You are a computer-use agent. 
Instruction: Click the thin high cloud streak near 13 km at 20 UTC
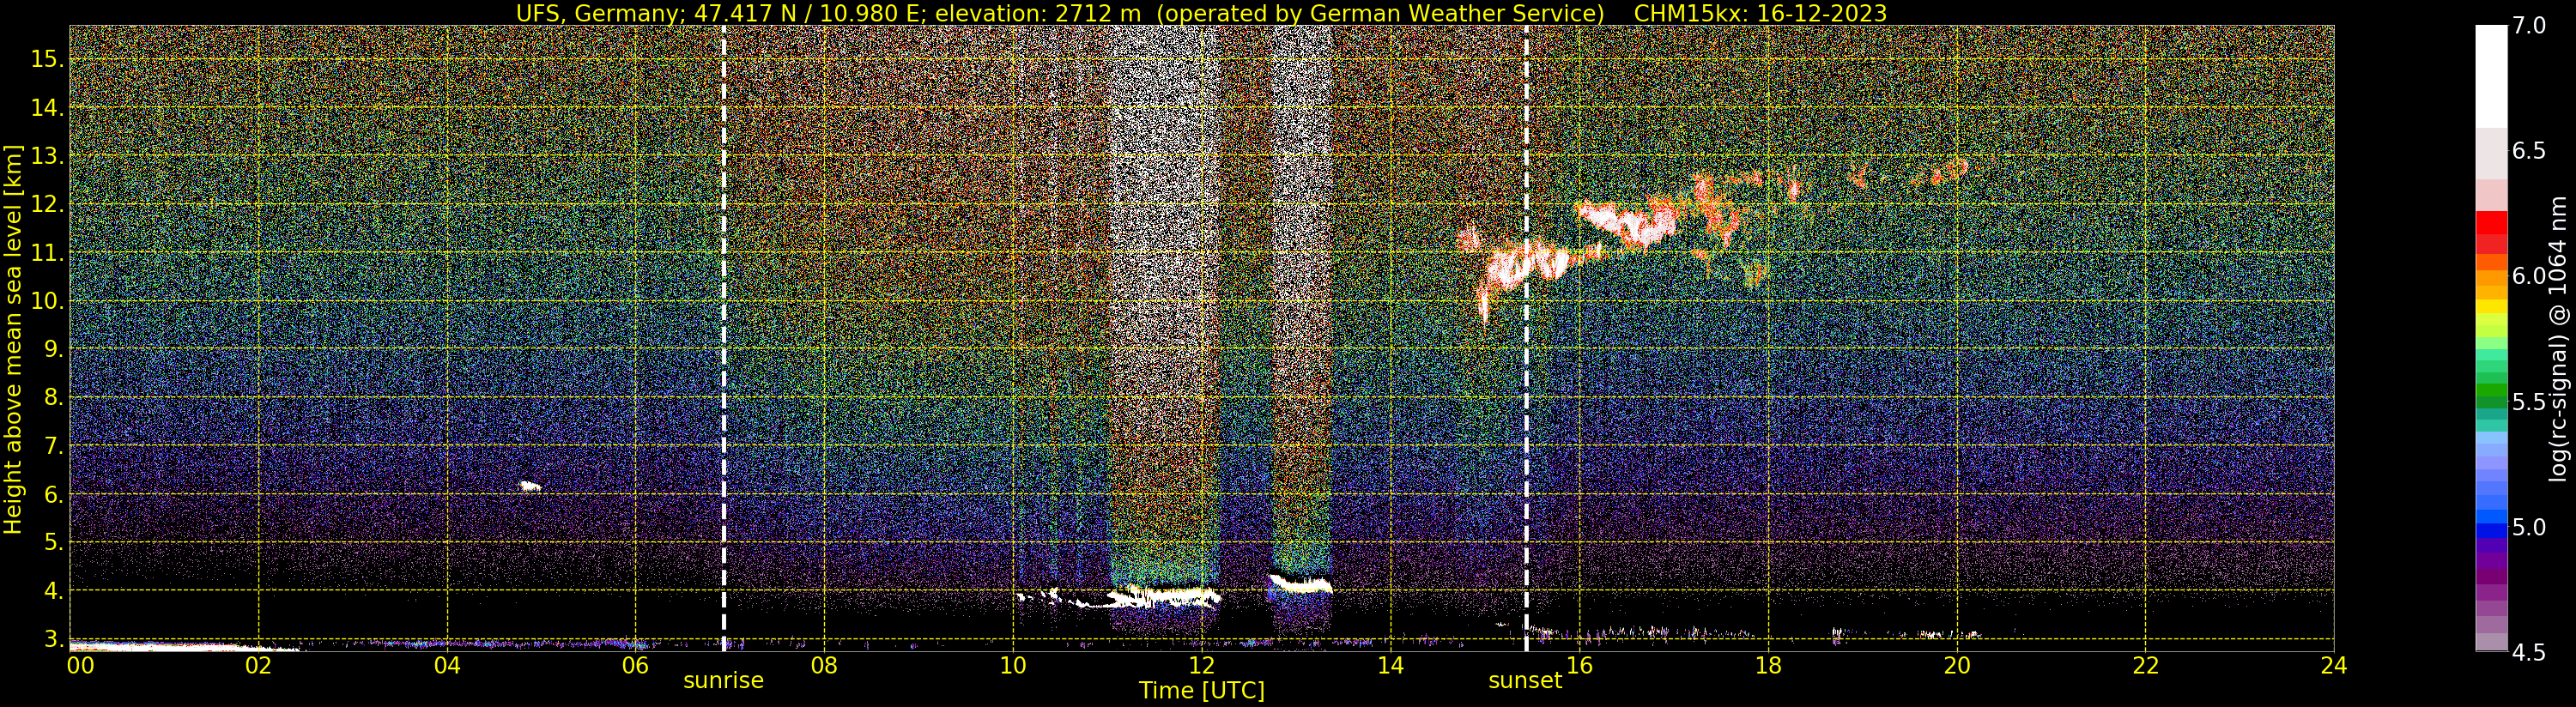(1940, 173)
